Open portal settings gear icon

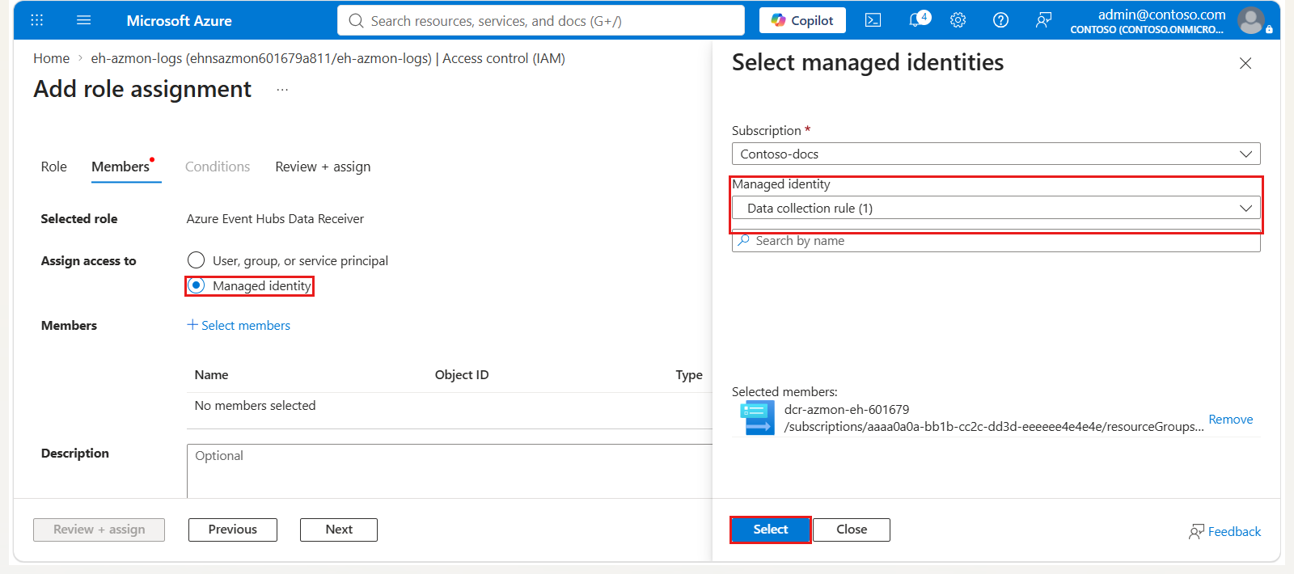[x=958, y=20]
